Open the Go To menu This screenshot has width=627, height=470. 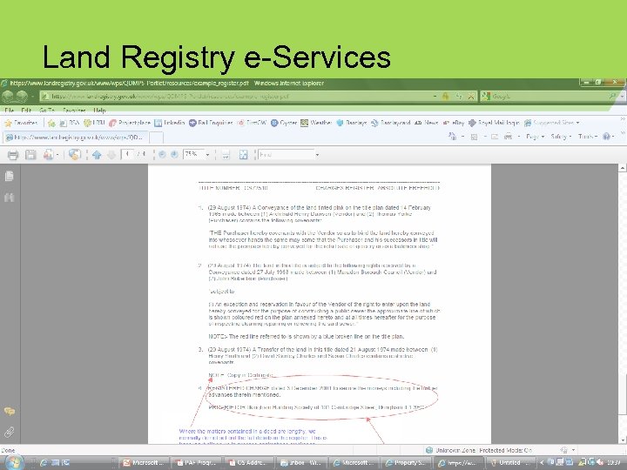[47, 111]
